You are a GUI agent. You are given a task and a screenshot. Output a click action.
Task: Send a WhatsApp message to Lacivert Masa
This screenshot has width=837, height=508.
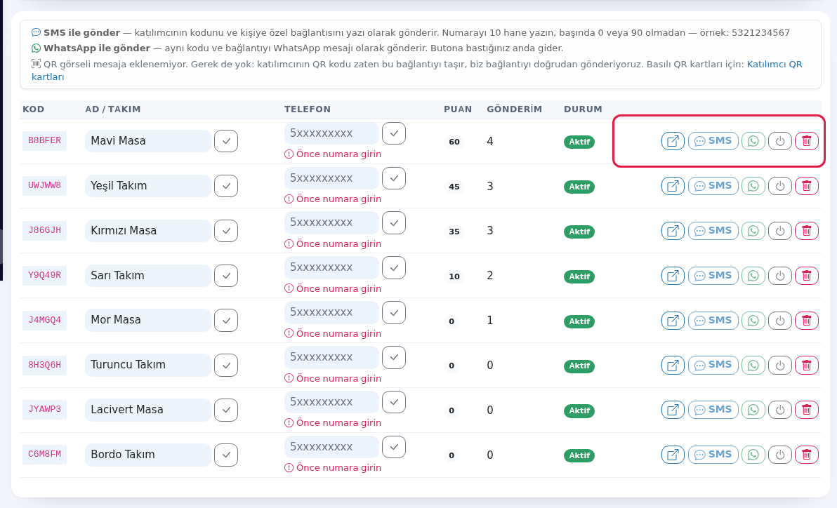click(753, 410)
